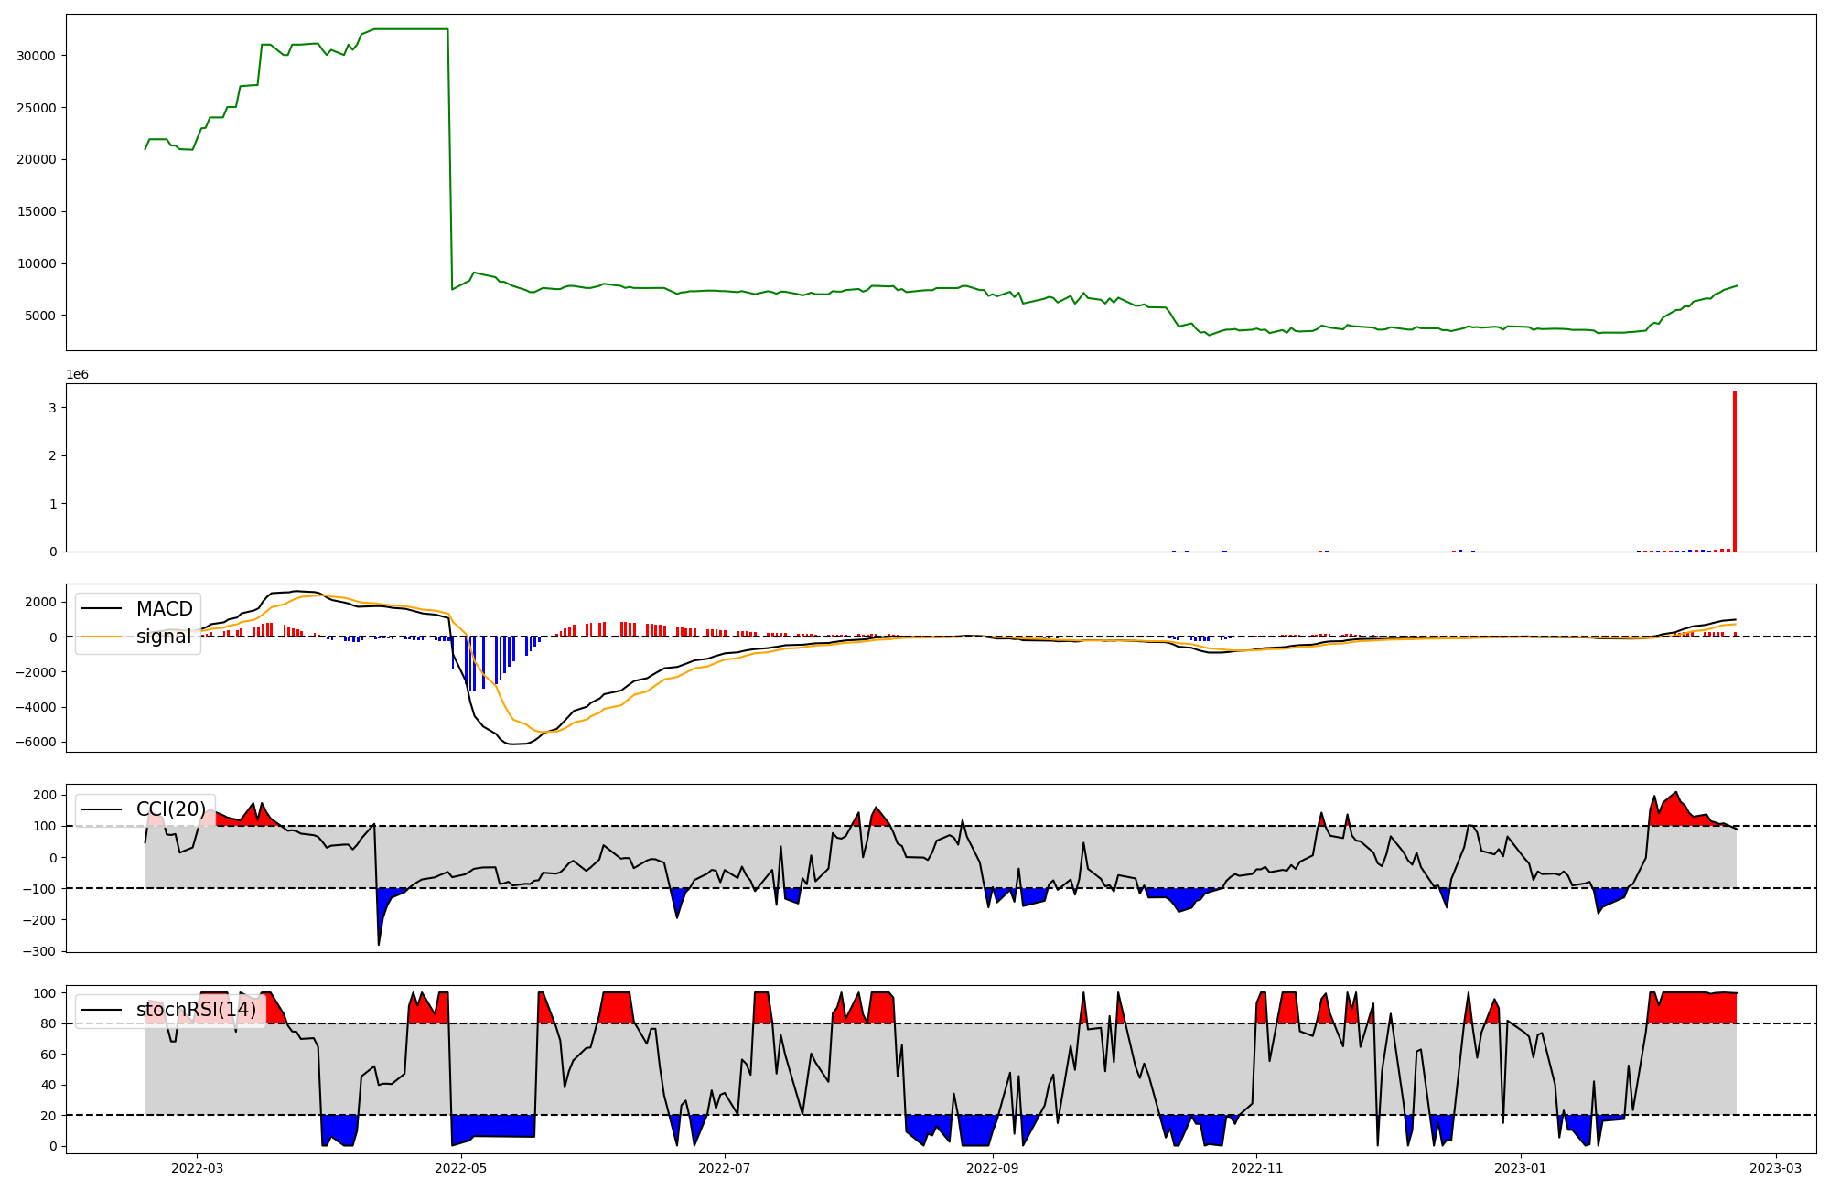Click the 2023-01 x-axis date label
This screenshot has height=1189, width=1830.
1521,1167
